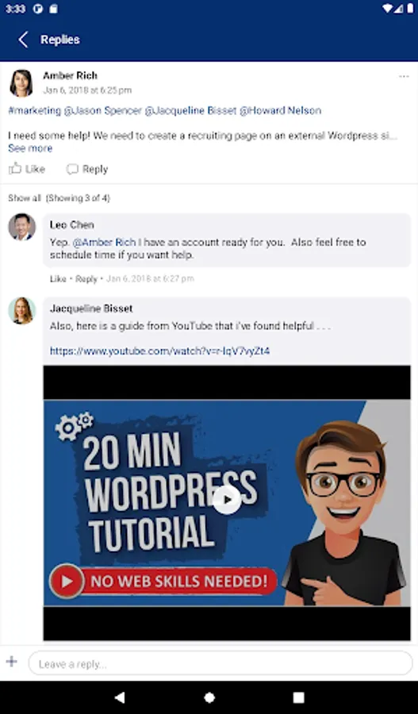Show all replies
The image size is (418, 714).
[x=25, y=198]
